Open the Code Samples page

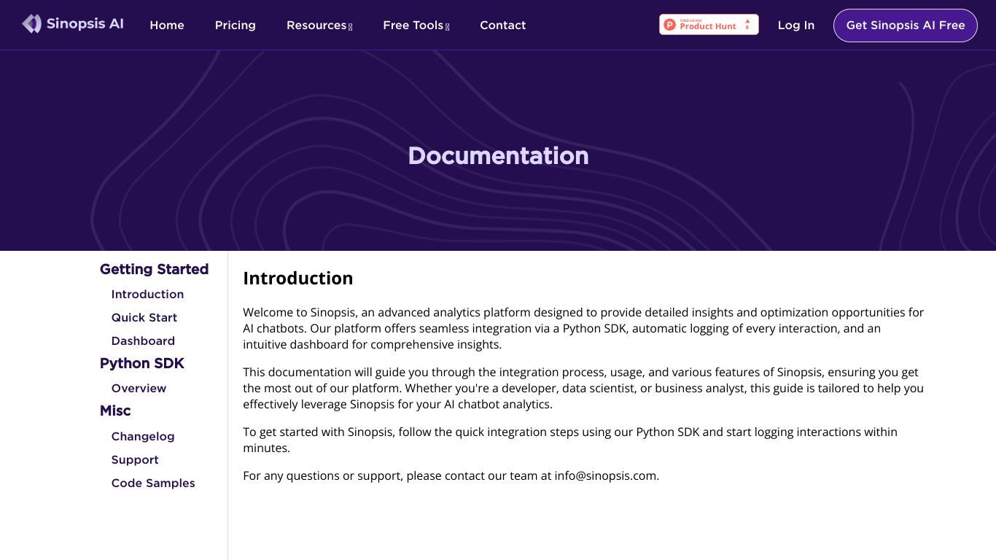[153, 483]
